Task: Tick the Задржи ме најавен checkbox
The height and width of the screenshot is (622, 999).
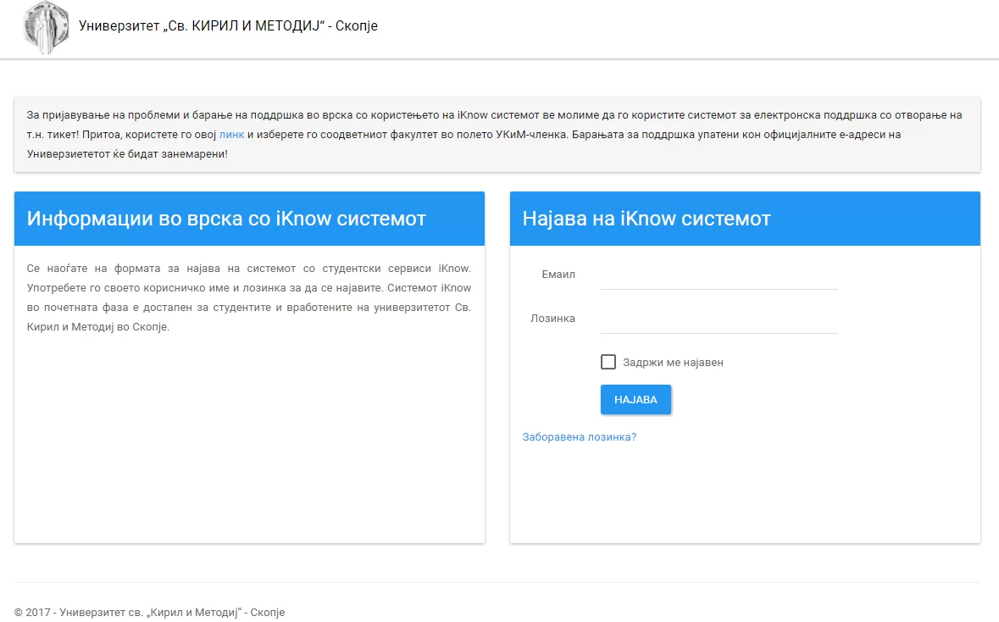Action: 608,362
